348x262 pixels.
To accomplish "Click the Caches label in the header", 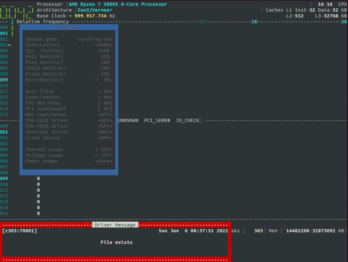I will pos(275,10).
